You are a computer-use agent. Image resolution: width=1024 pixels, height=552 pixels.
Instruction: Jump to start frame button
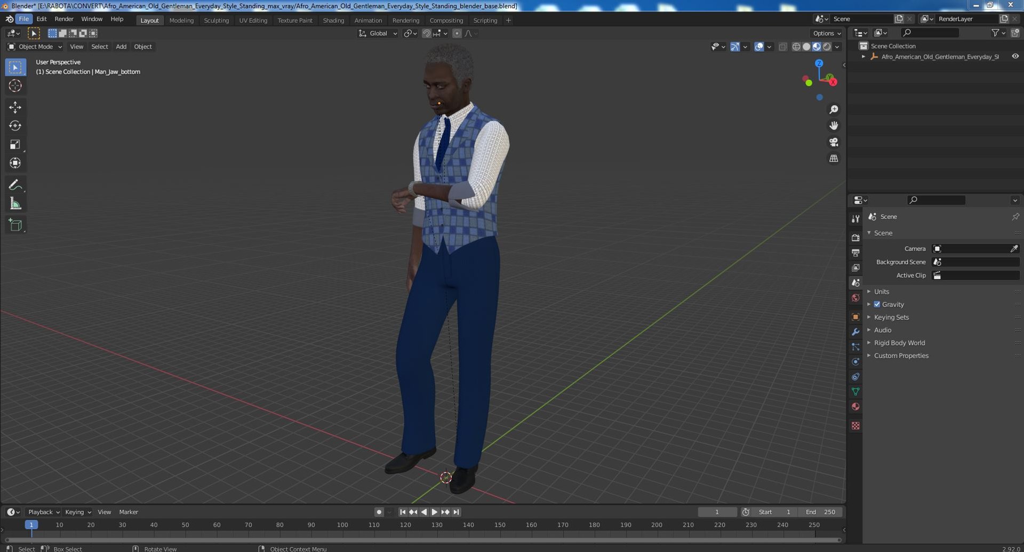point(403,512)
